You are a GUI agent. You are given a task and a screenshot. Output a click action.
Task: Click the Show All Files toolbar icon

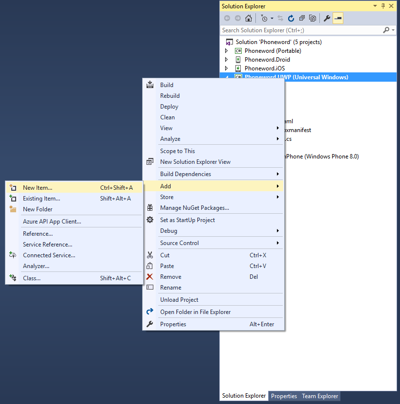tap(313, 18)
